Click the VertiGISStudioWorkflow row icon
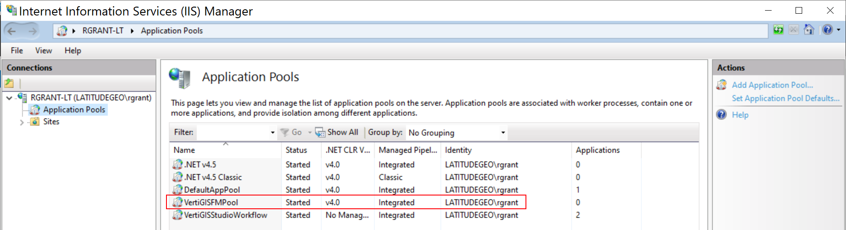 [178, 215]
